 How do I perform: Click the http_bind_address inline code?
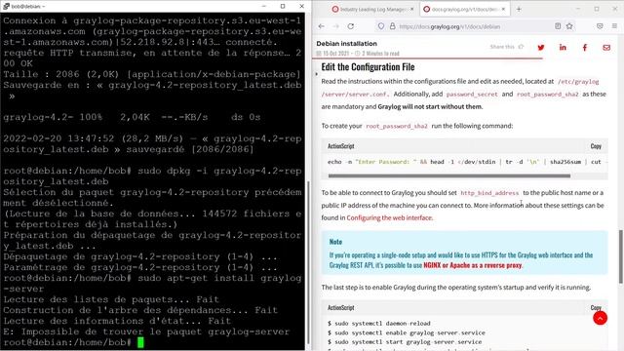489,193
